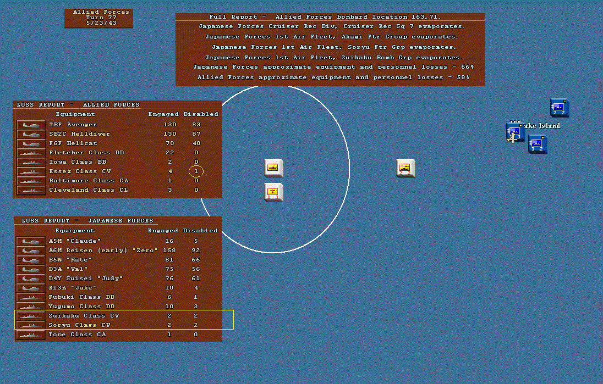Viewport: 603px width, 384px height.
Task: Click the Cleveland Class CL name text
Action: point(88,190)
